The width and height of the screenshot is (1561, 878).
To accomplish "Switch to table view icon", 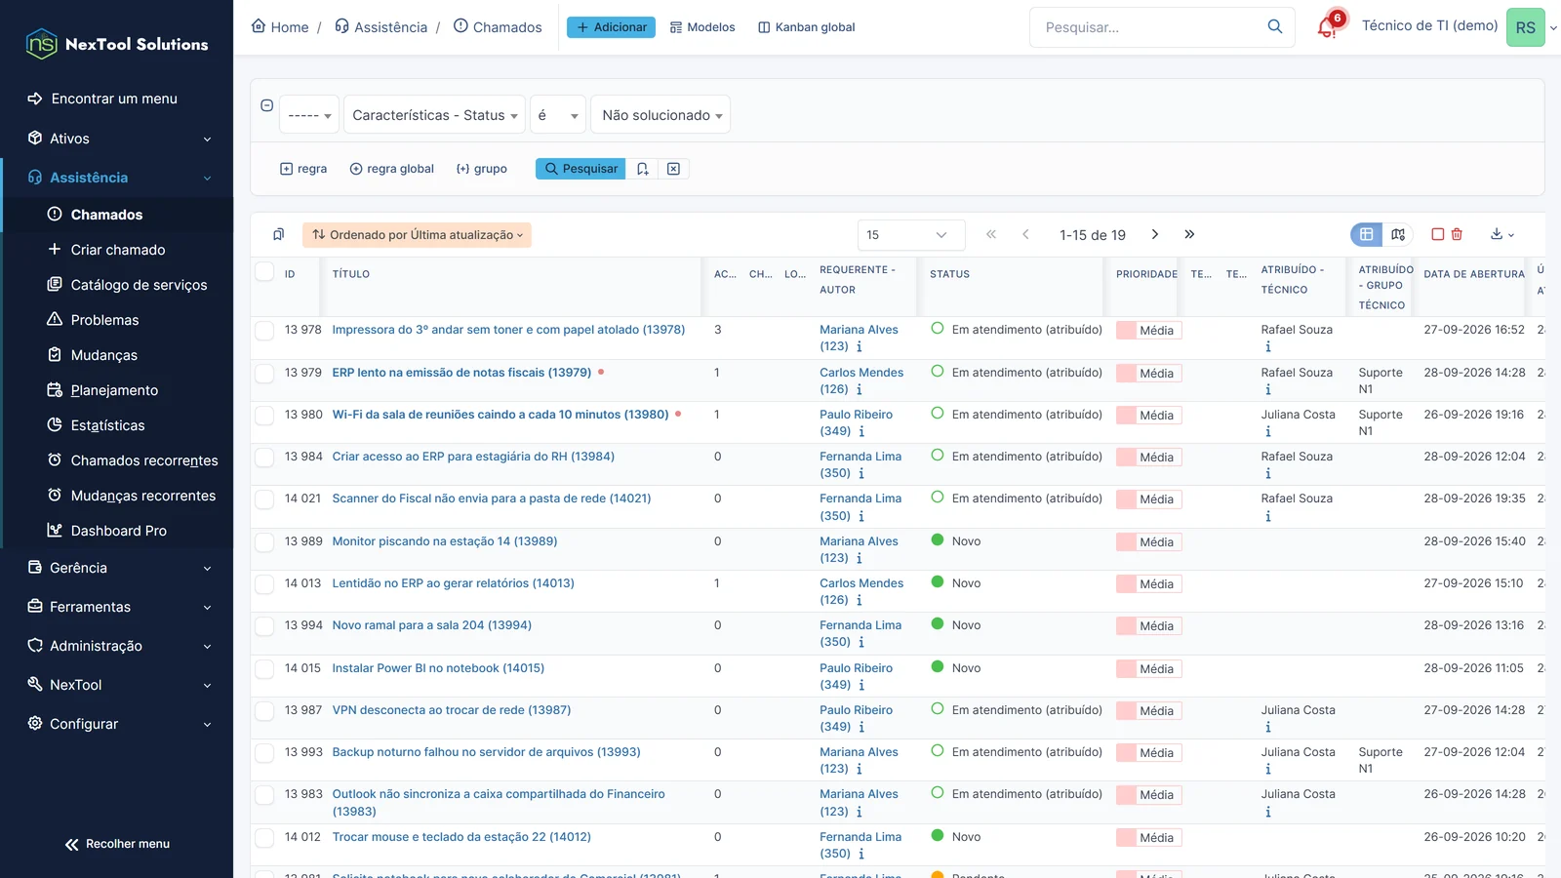I will point(1366,234).
